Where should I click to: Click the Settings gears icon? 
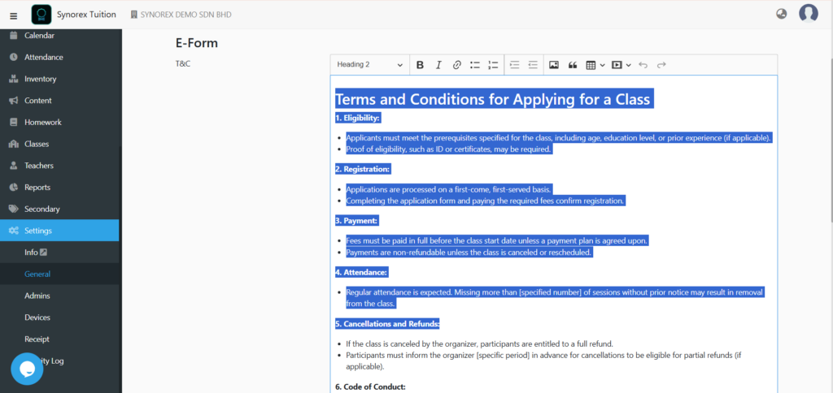click(14, 231)
